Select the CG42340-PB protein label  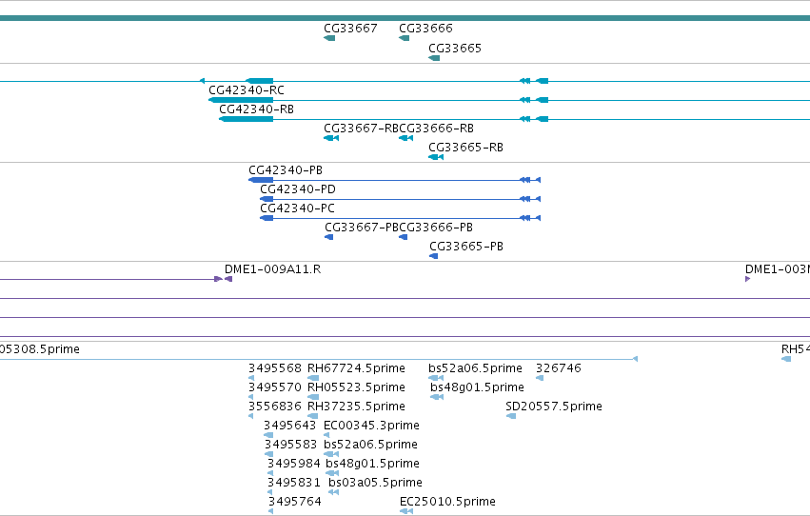286,170
